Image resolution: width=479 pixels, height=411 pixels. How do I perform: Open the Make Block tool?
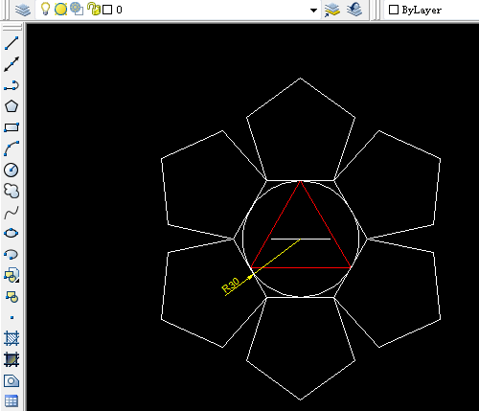(x=11, y=296)
